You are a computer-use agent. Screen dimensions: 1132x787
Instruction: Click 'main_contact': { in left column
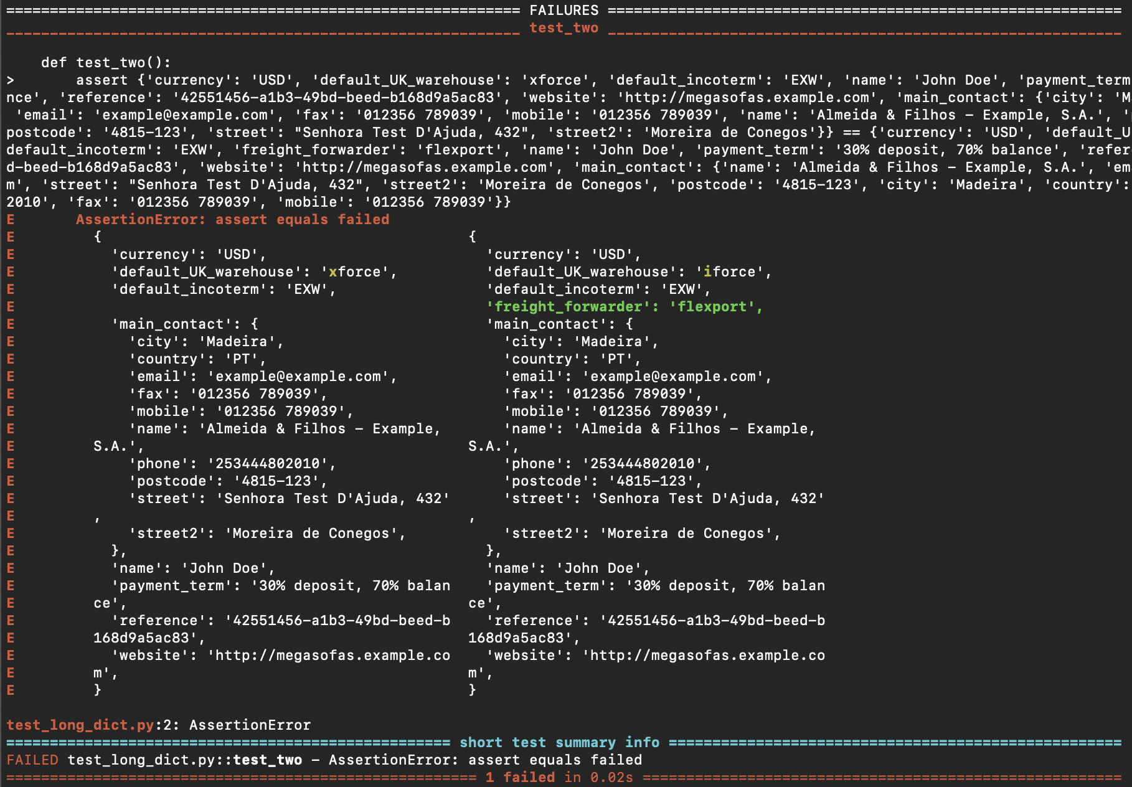185,324
